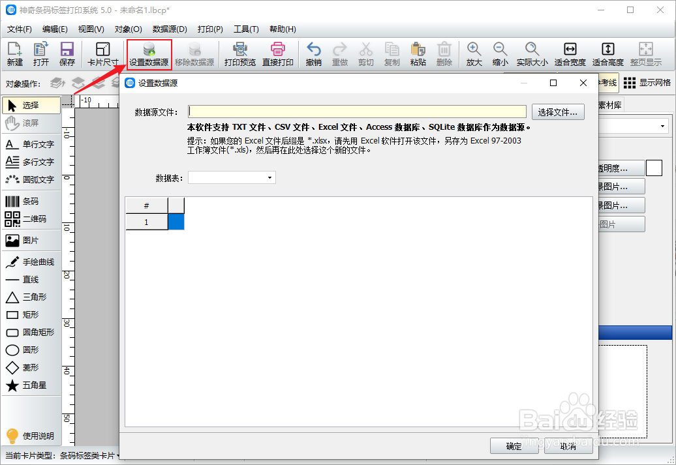This screenshot has width=676, height=465.
Task: Select the 矩形 rectangle tool
Action: tap(31, 314)
